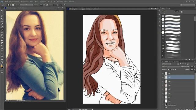Viewport: 196px width, 110px height.
Task: Open the Brush panel from options bar
Action: point(13,5)
